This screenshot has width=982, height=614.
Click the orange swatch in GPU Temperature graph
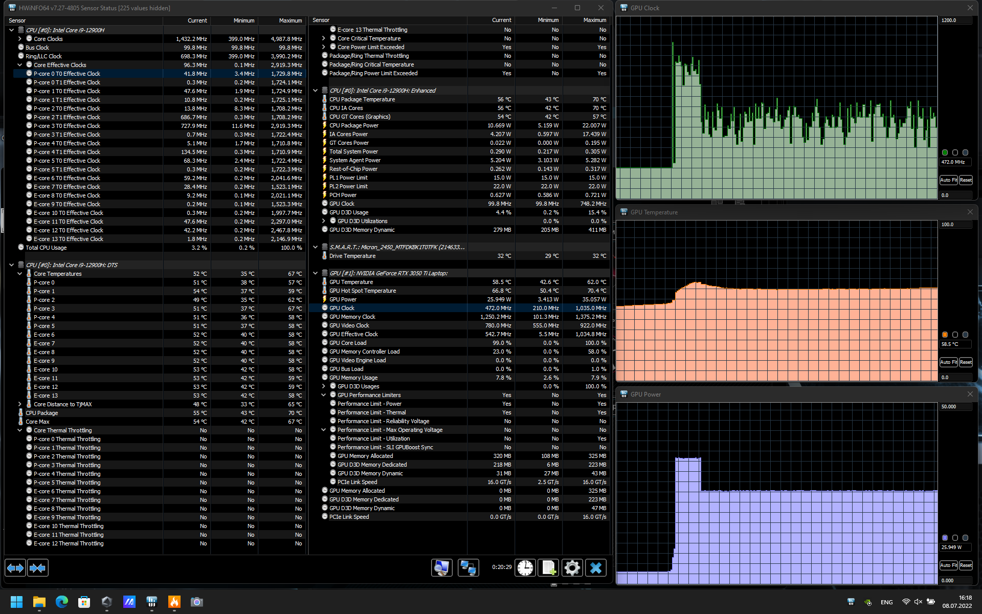point(945,335)
